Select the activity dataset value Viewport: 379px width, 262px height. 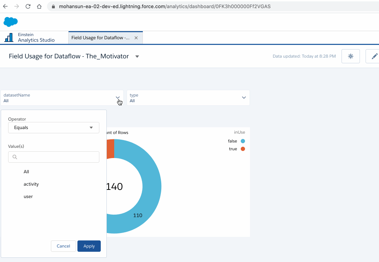coord(31,184)
